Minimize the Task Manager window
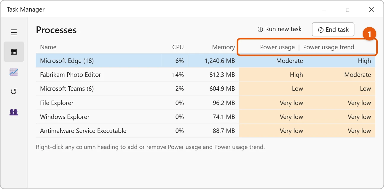Screen dimensions: 384x189 324,10
